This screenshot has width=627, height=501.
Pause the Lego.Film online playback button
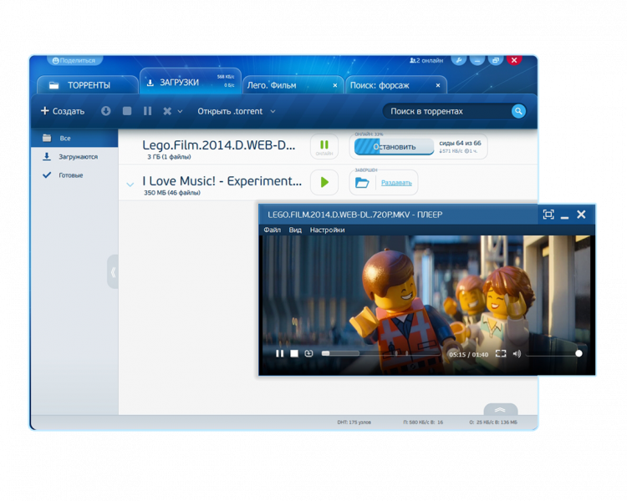(x=324, y=145)
